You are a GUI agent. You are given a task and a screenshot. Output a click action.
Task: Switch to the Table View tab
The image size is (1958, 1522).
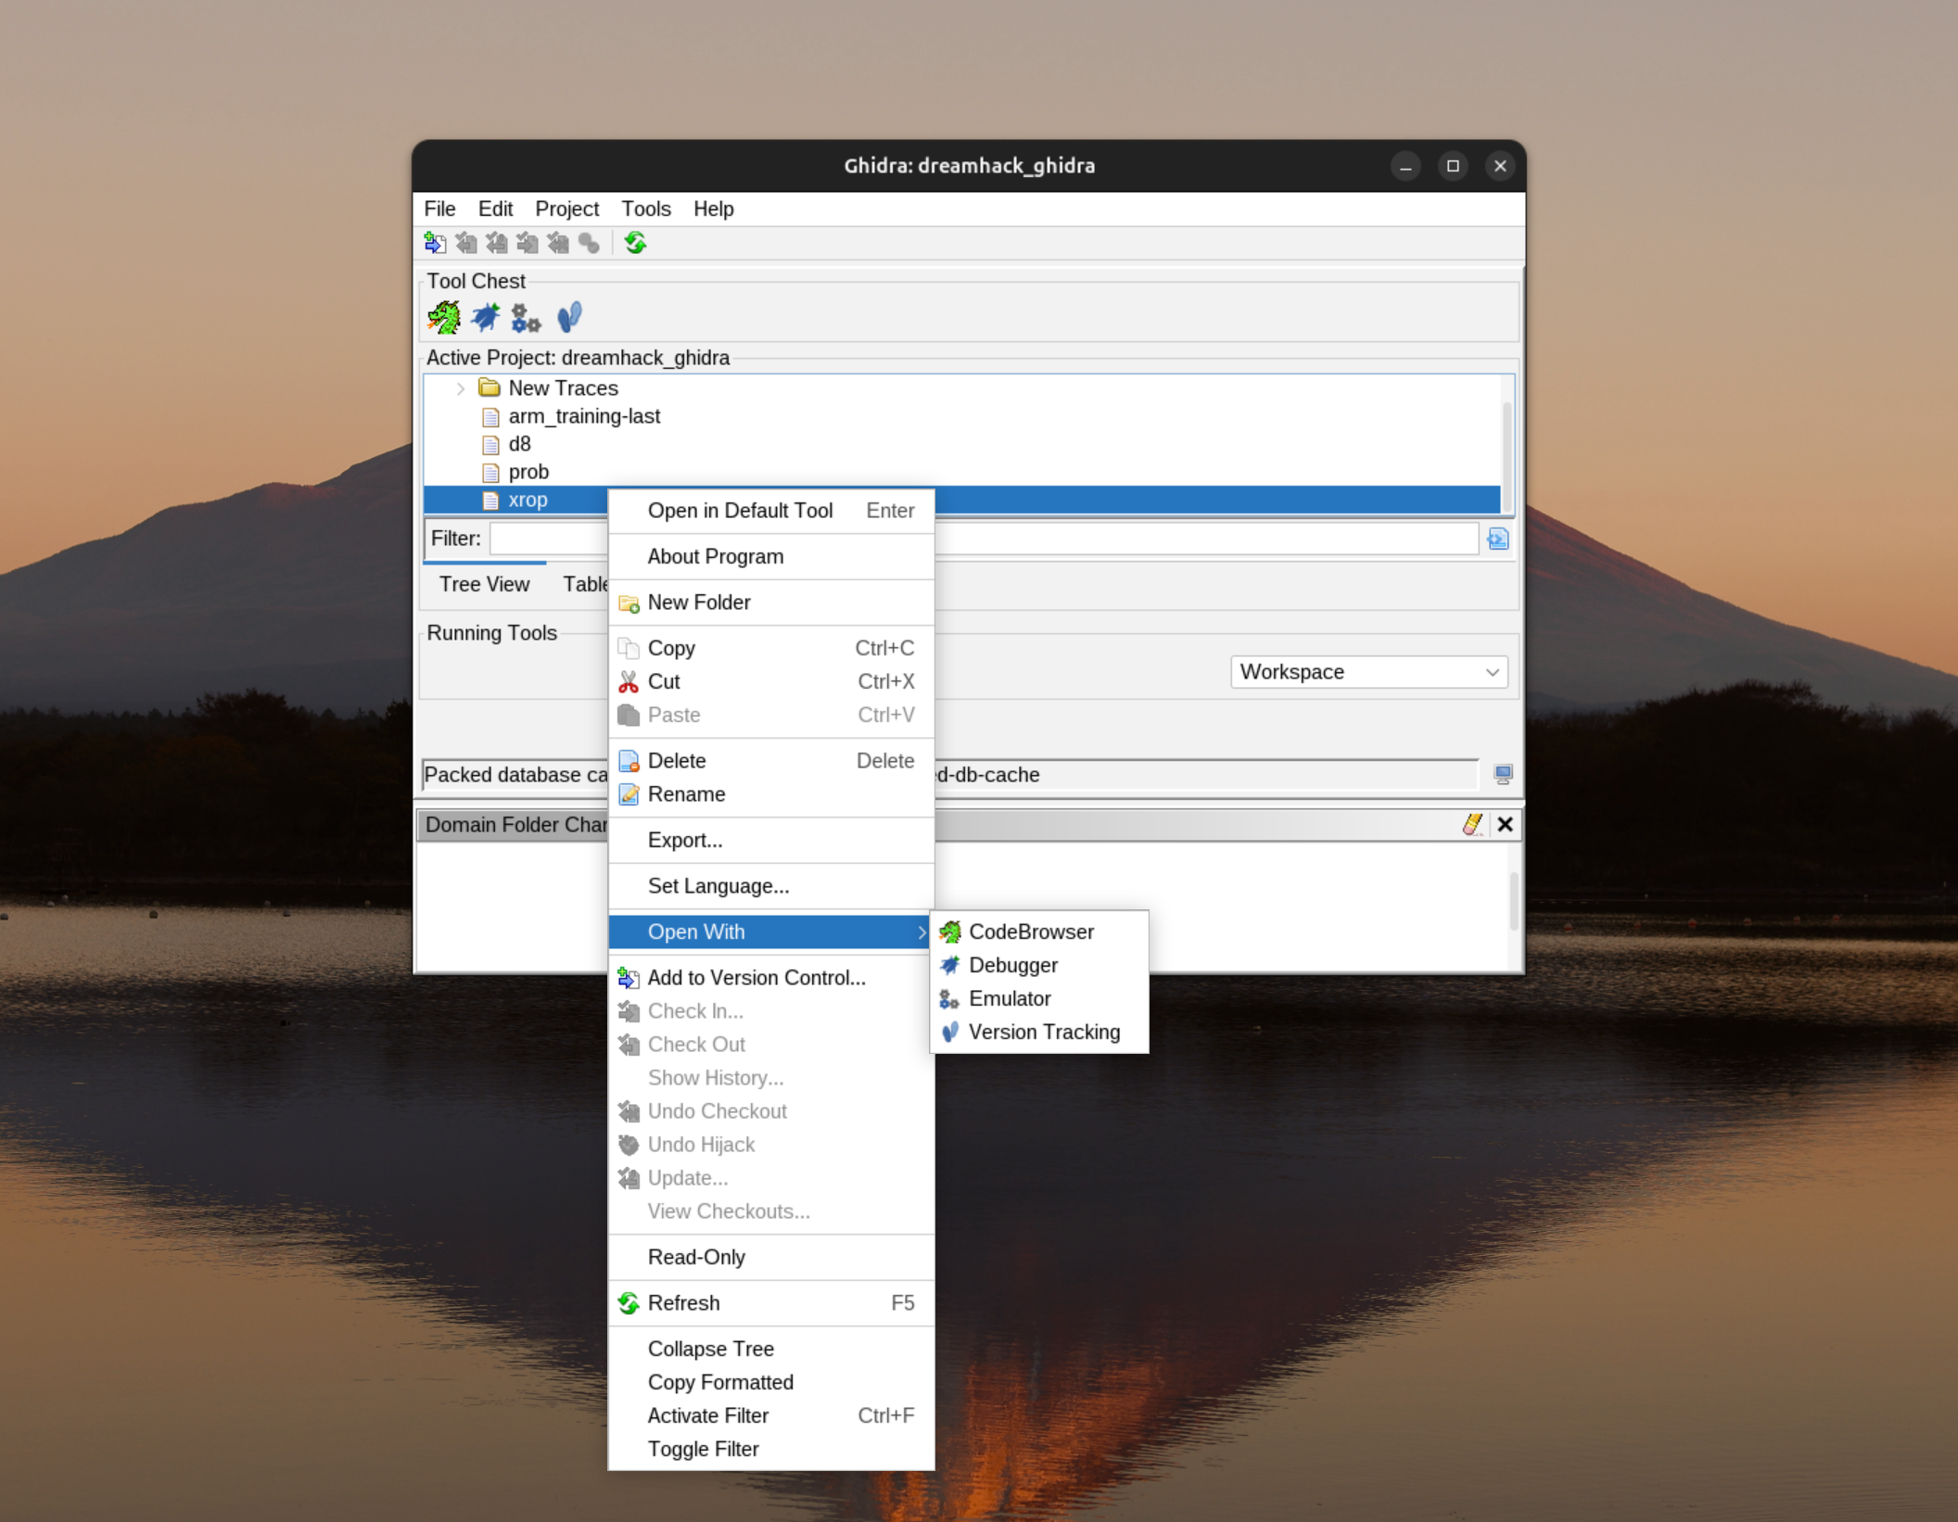585,584
